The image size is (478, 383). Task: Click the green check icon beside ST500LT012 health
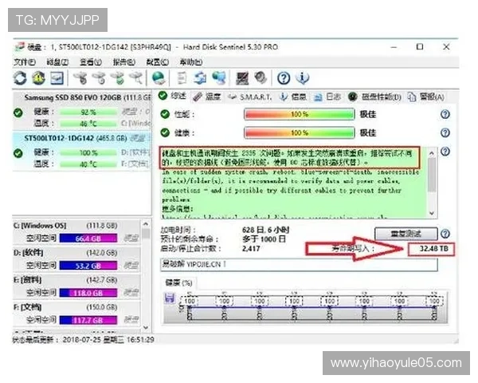click(18, 153)
